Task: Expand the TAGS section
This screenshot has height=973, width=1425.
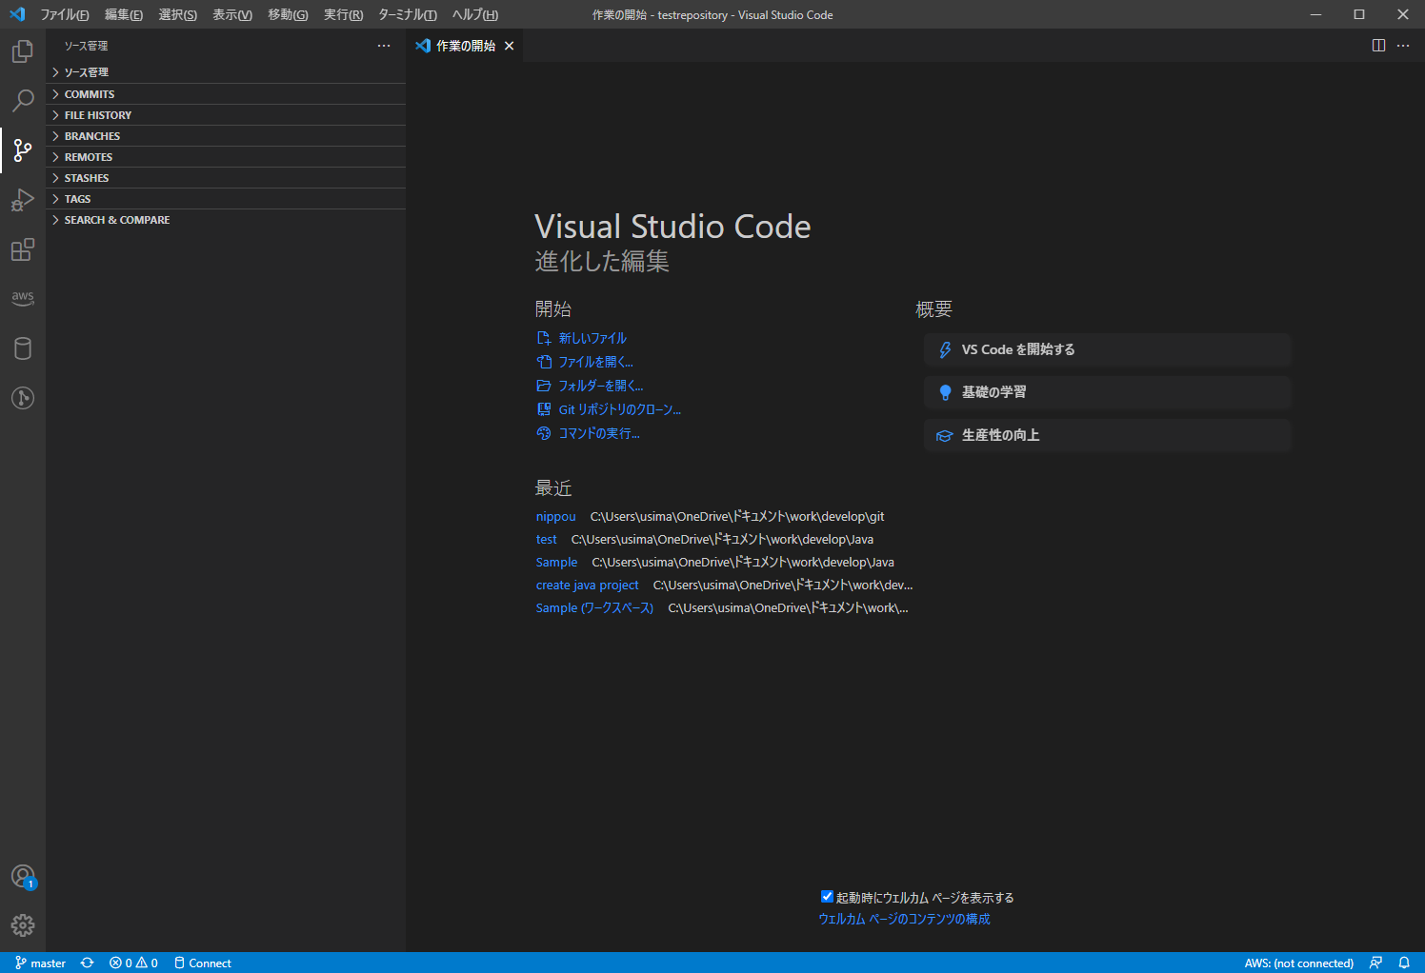Action: click(x=226, y=198)
